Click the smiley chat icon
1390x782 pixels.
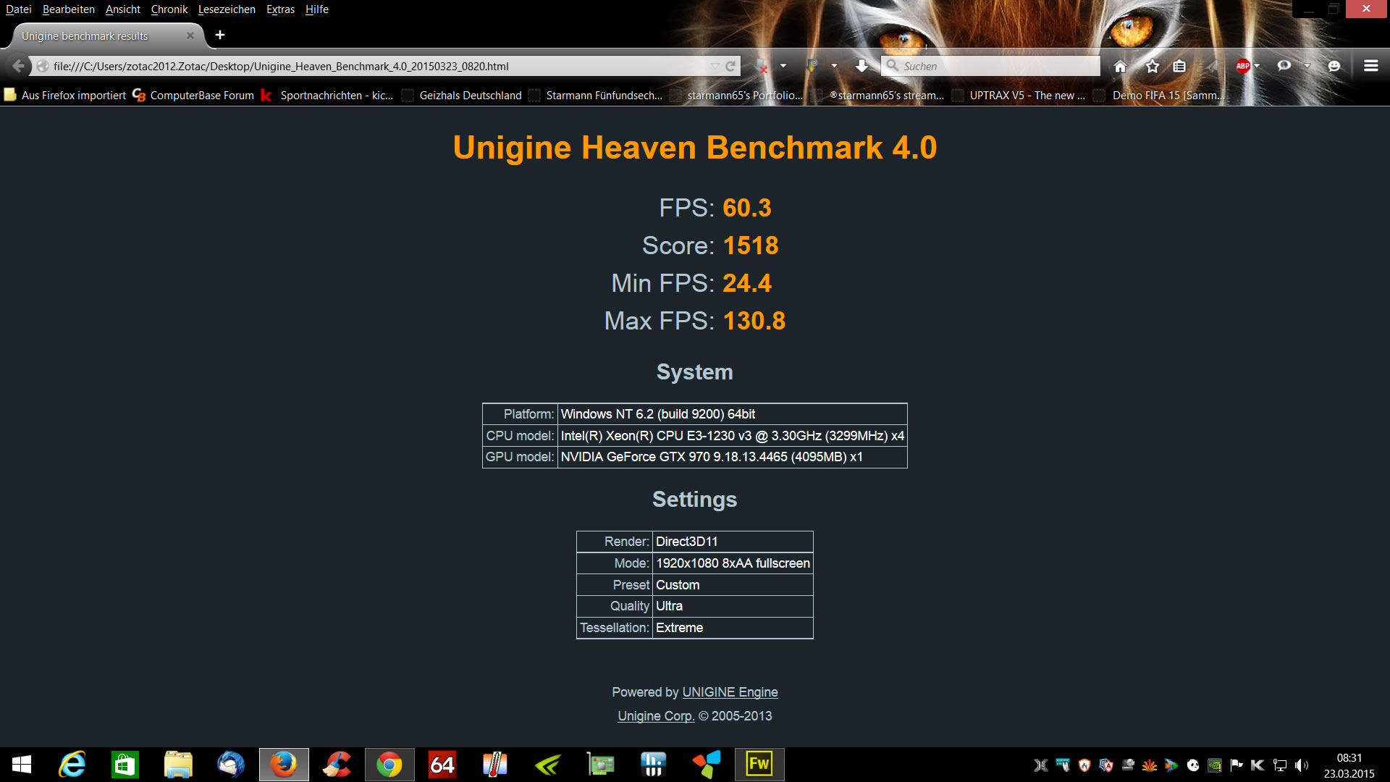(x=1334, y=66)
